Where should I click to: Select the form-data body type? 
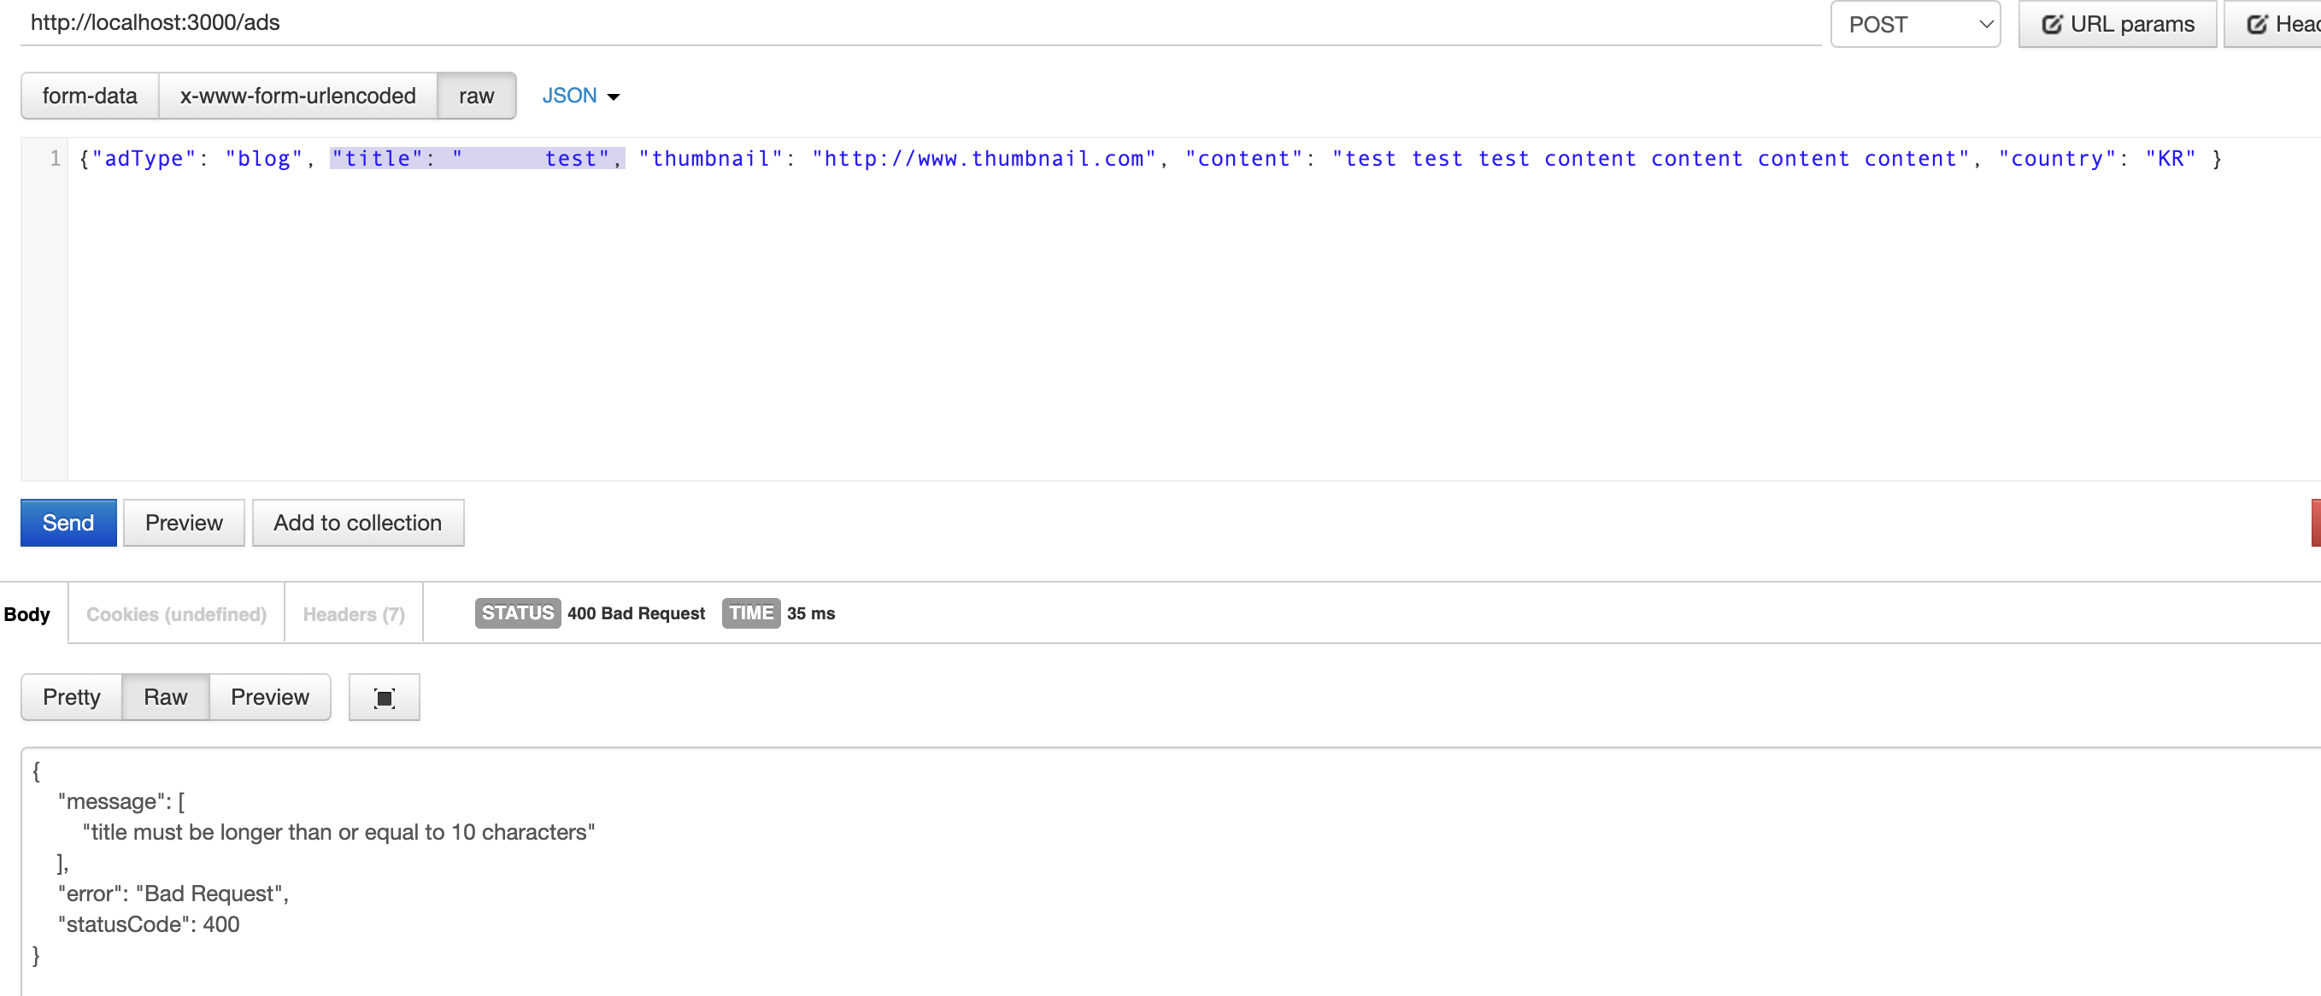89,96
